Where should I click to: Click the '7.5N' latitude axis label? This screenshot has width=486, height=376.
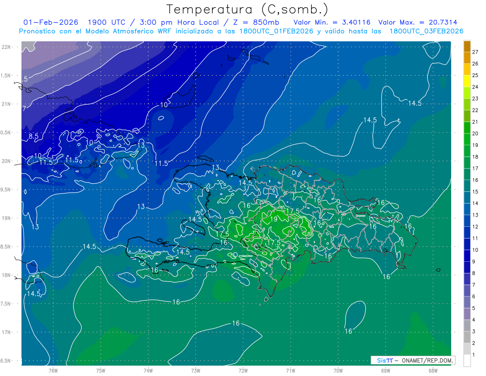[6, 304]
